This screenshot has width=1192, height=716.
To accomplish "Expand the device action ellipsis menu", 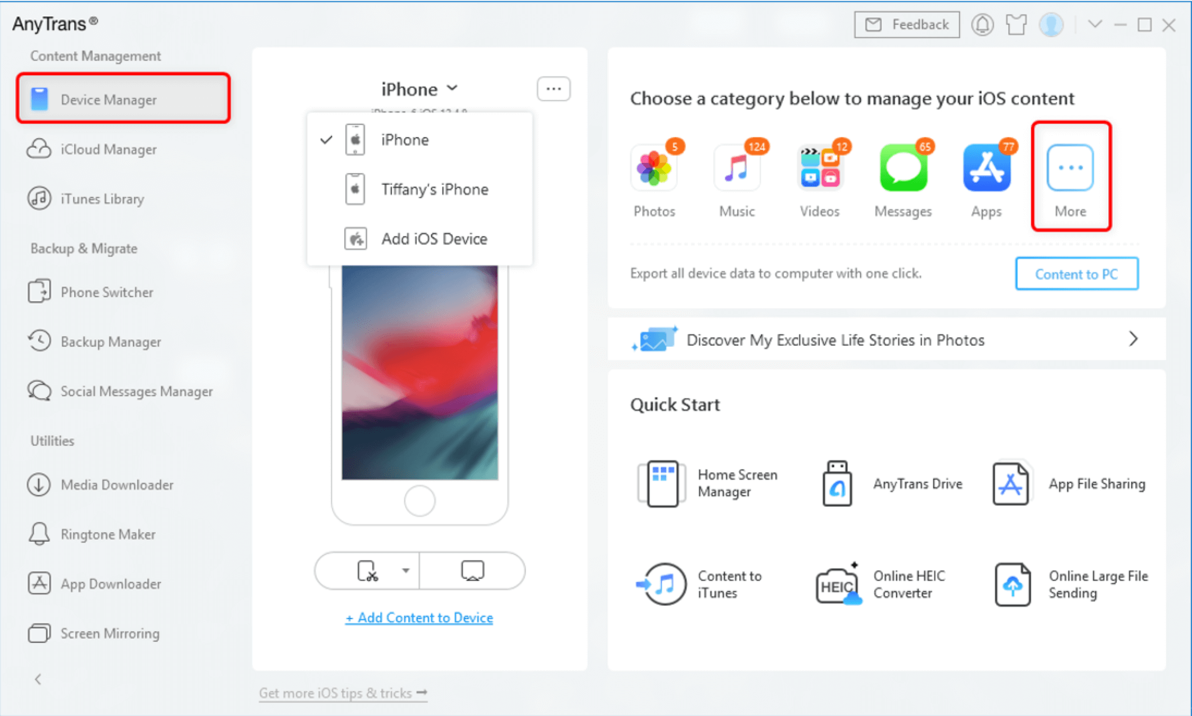I will (554, 88).
